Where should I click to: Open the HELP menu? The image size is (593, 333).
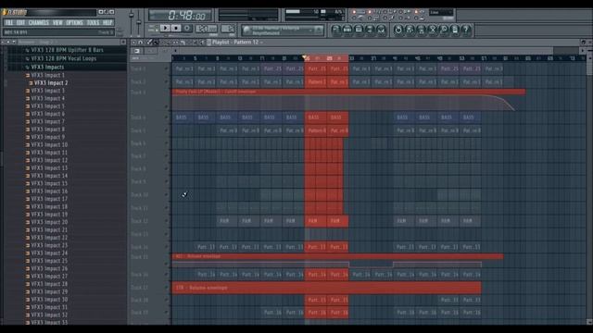click(x=107, y=22)
